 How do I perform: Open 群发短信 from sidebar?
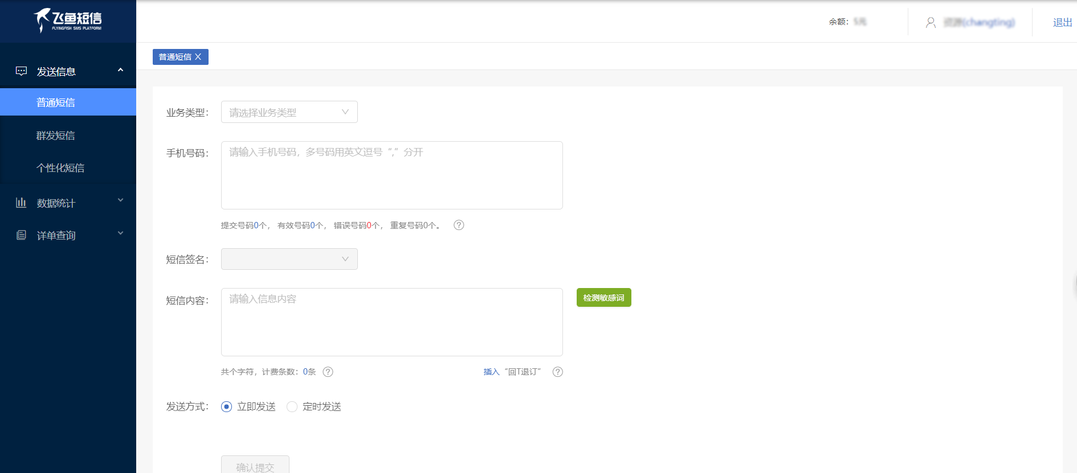click(56, 135)
